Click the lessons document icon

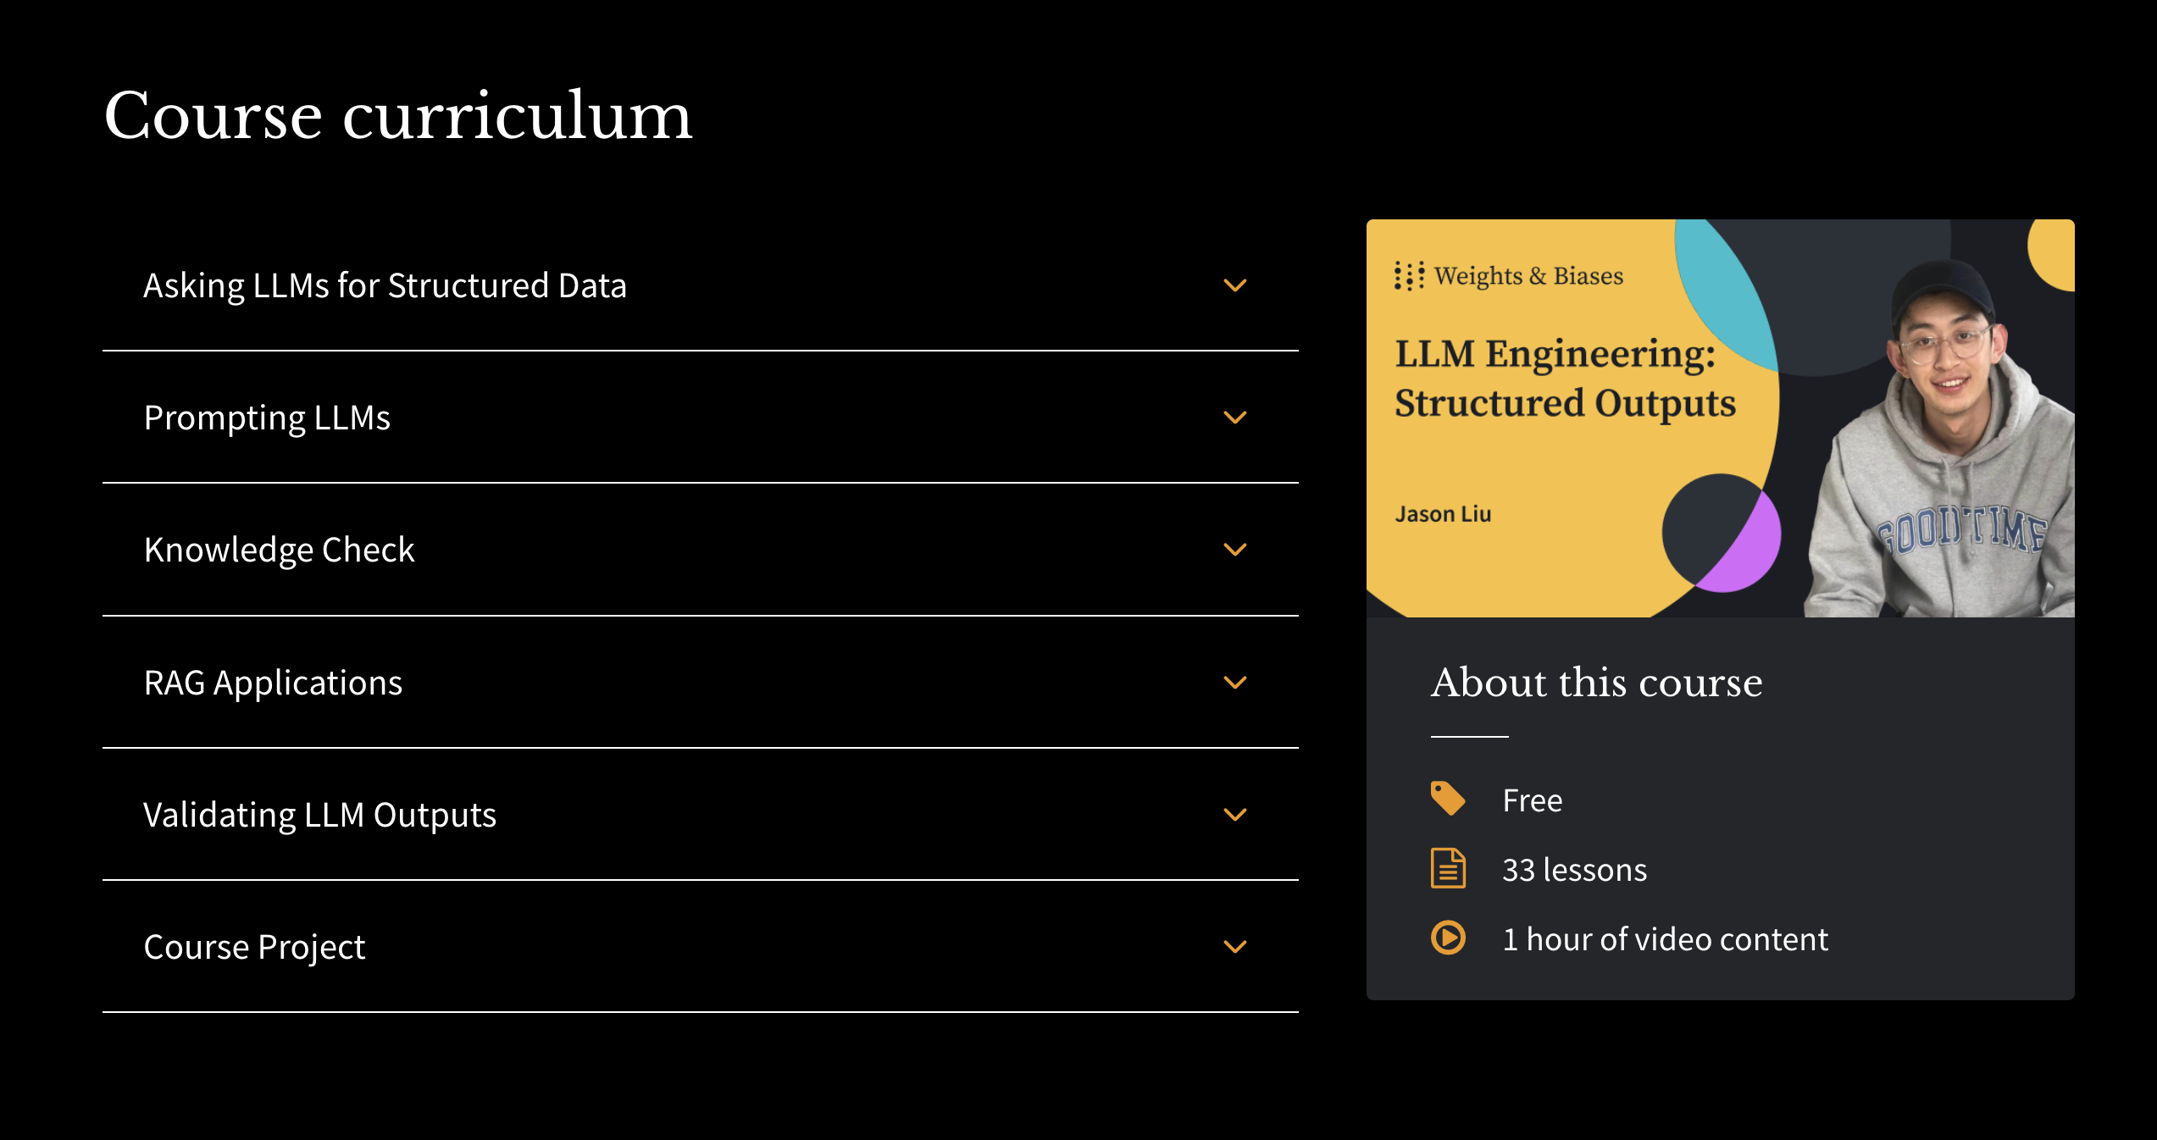(x=1448, y=868)
